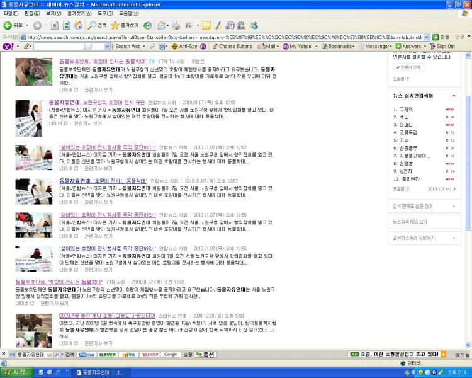Open the 보기(V) menu
Viewport: 472px width, 378px height.
[53, 13]
